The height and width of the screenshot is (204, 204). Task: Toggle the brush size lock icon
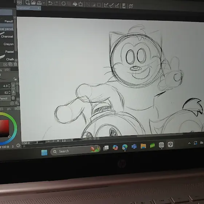(15, 79)
